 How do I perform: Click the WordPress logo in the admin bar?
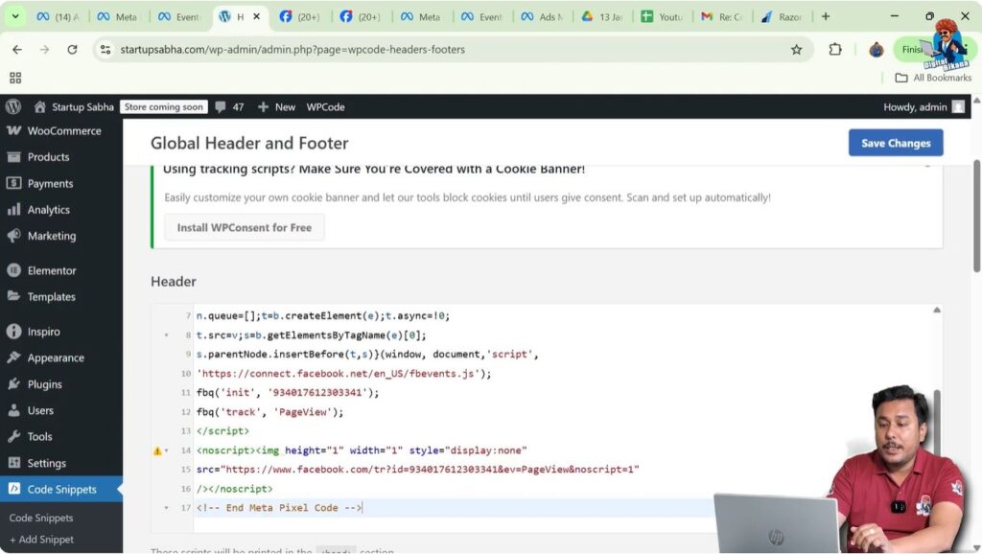pos(13,107)
